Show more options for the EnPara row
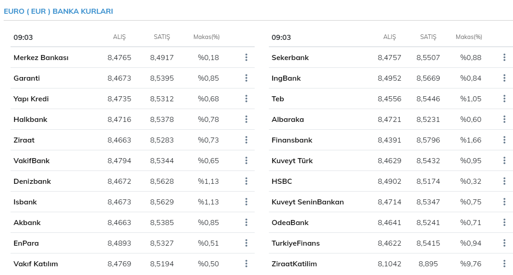 [x=246, y=243]
